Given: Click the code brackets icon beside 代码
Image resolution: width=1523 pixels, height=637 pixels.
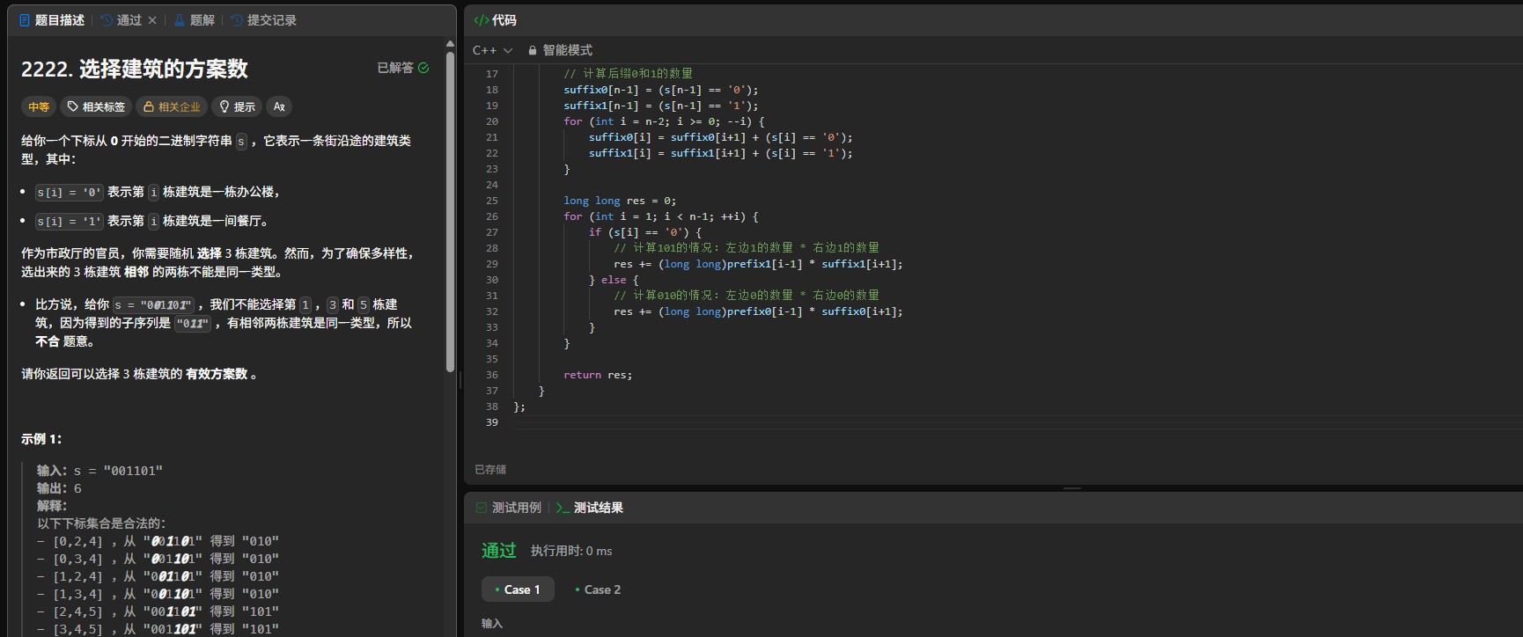Looking at the screenshot, I should pos(482,20).
